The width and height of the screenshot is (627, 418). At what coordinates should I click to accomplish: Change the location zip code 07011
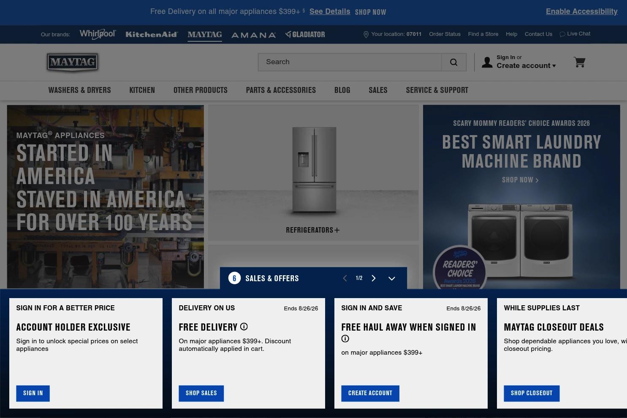pyautogui.click(x=414, y=34)
